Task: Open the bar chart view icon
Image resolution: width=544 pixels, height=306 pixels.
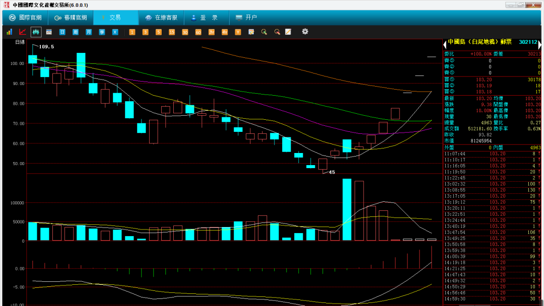Action: pos(10,32)
